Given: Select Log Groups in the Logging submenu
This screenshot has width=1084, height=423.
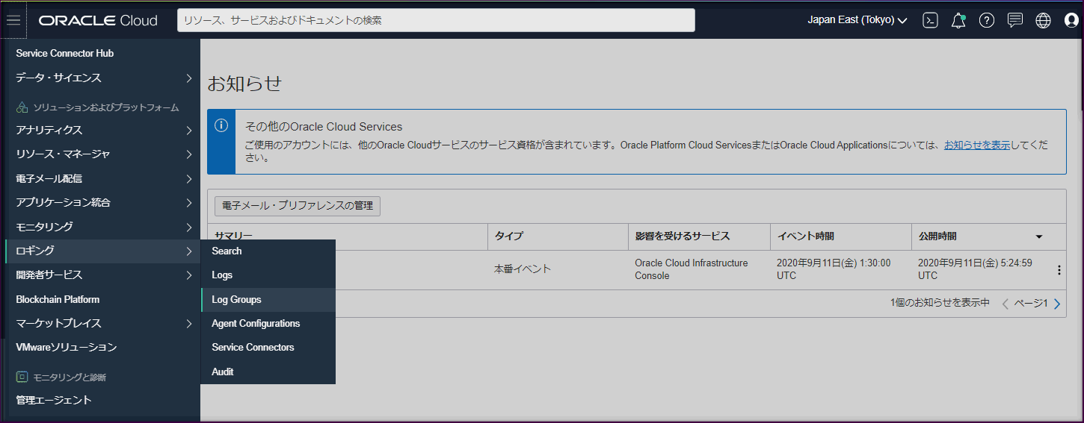Looking at the screenshot, I should [268, 299].
